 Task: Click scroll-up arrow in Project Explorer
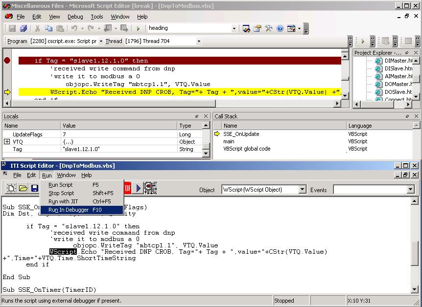[x=416, y=61]
